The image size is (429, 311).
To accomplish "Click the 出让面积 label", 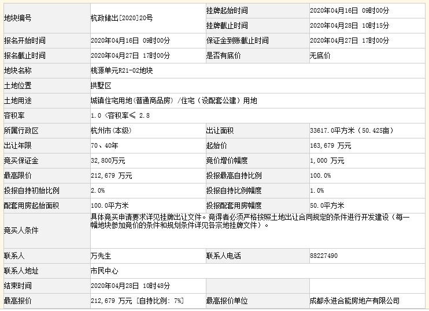I will pyautogui.click(x=220, y=130).
